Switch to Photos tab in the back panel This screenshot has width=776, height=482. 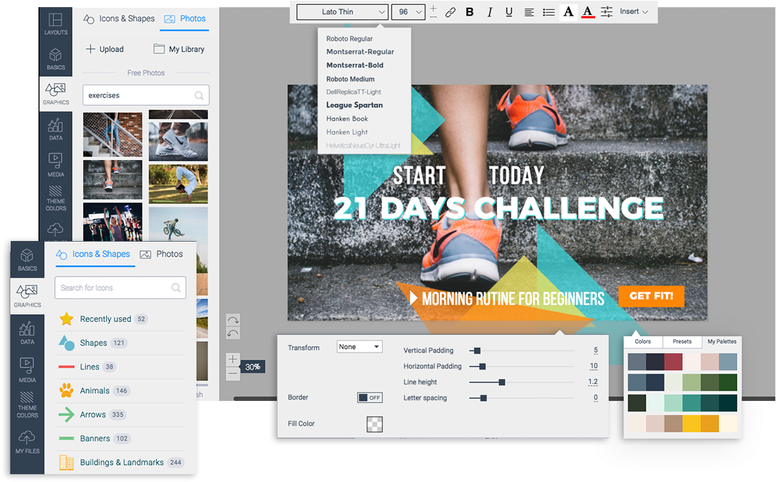click(184, 18)
